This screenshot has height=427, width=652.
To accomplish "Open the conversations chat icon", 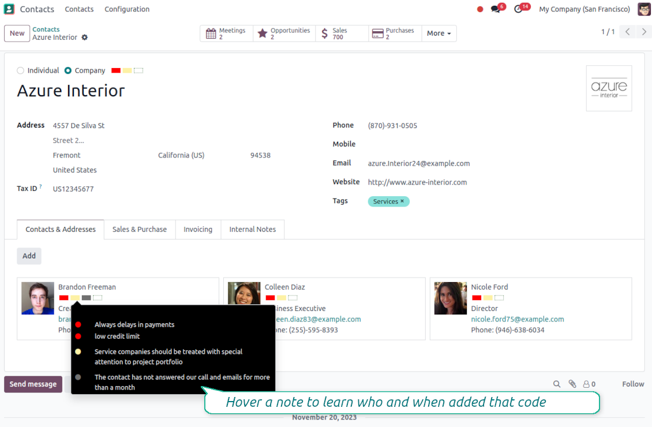I will pos(495,9).
